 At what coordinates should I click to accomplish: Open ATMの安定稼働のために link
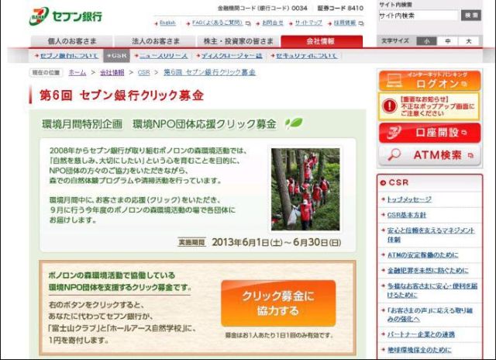pos(422,255)
